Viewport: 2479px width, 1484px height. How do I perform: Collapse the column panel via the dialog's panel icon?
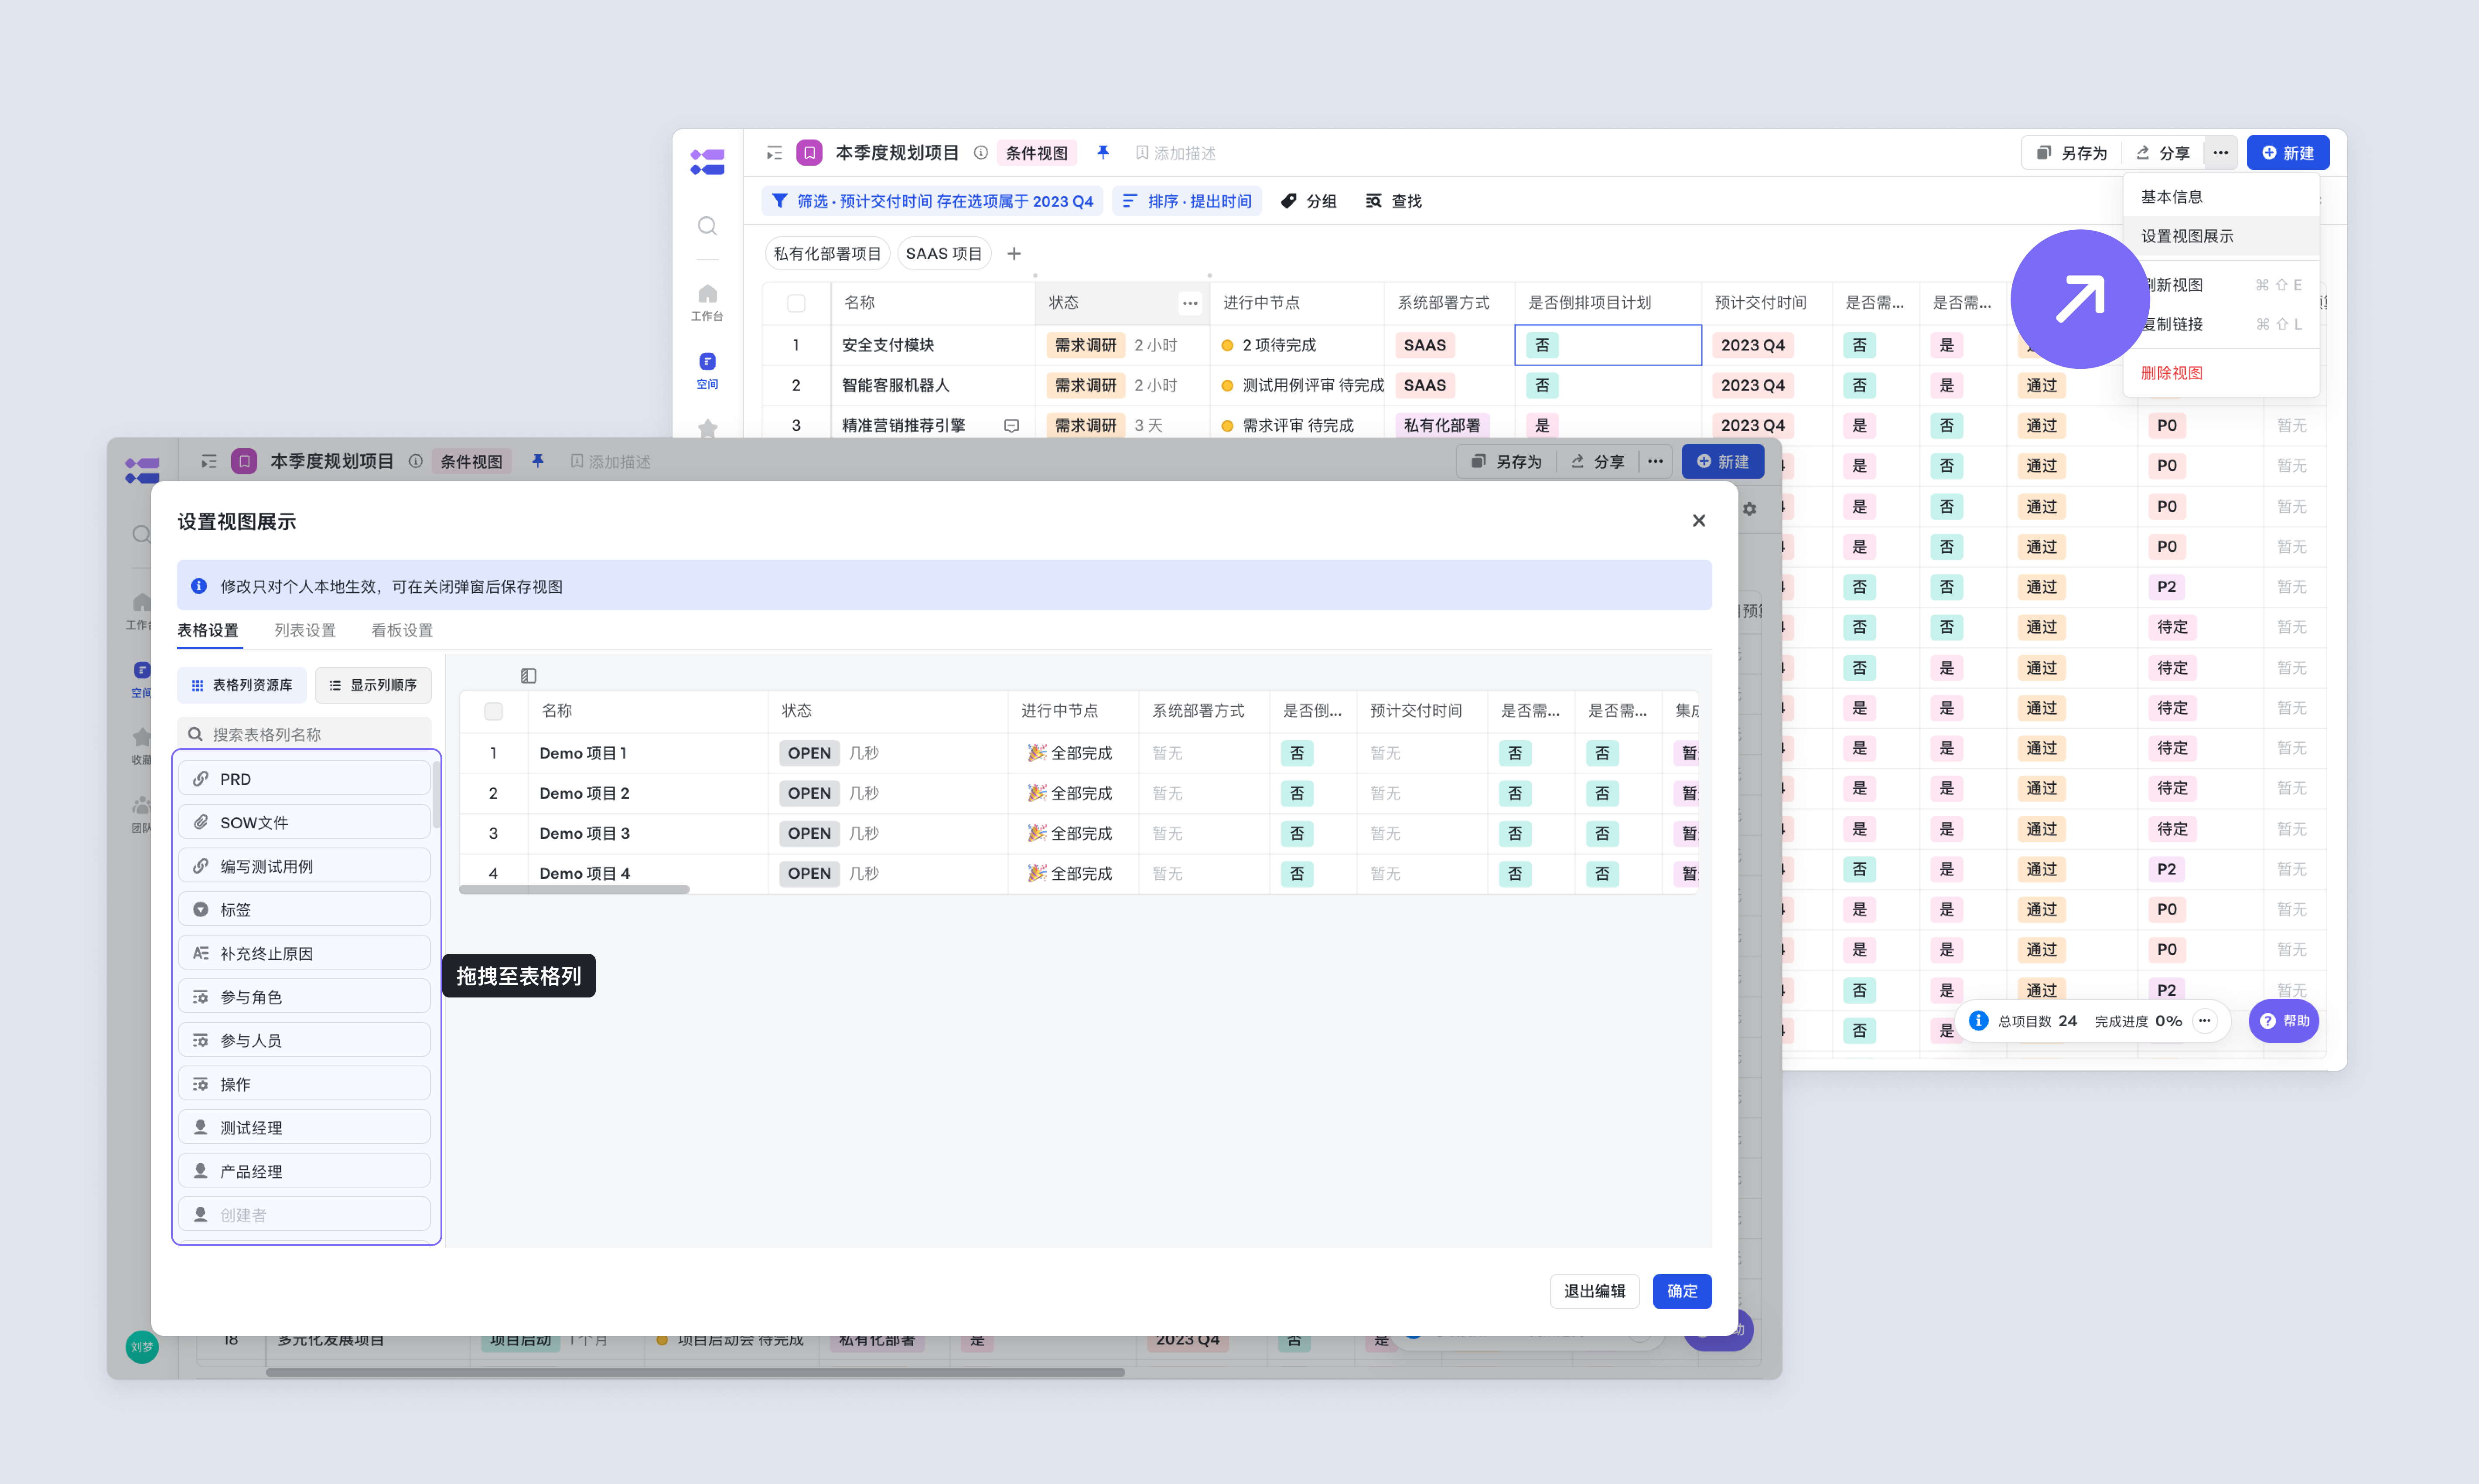tap(528, 676)
